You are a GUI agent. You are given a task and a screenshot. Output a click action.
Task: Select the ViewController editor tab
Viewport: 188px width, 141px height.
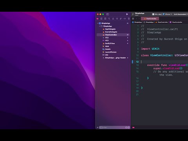click(150, 19)
